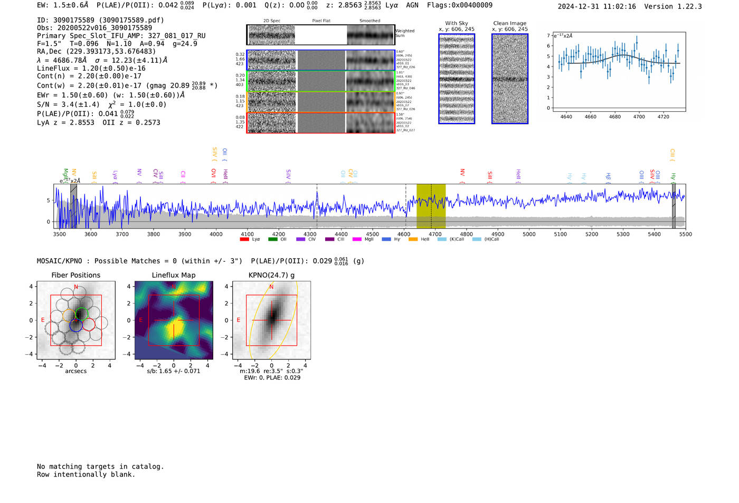This screenshot has width=739, height=503.
Task: Click the Lyα red legend swatch
Action: [x=244, y=240]
